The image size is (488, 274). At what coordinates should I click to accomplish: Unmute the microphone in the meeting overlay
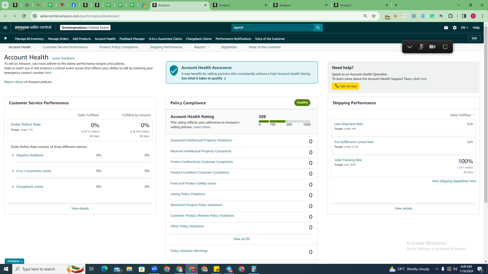(421, 47)
